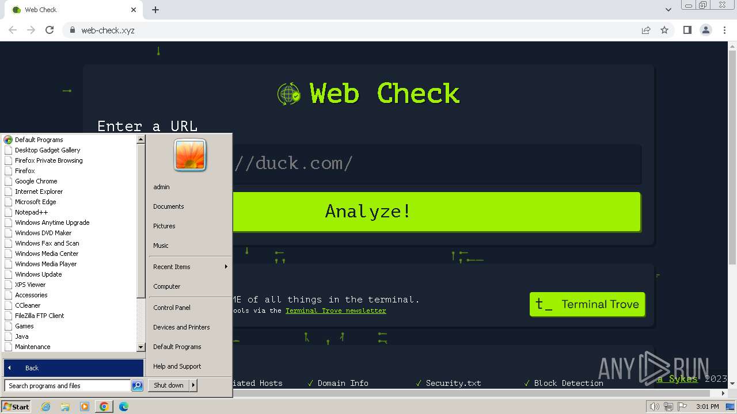
Task: Click the volume icon in system tray
Action: pos(654,407)
